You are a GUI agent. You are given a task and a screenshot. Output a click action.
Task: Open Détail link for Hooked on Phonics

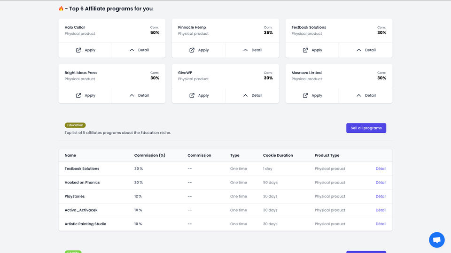(381, 183)
